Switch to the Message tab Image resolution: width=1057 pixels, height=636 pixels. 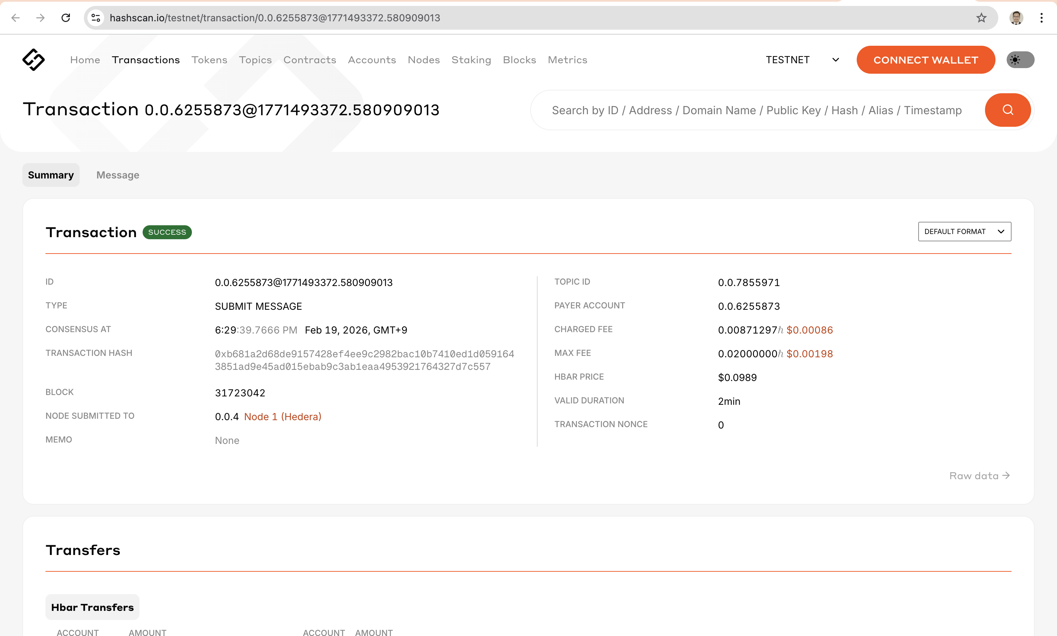(x=117, y=175)
